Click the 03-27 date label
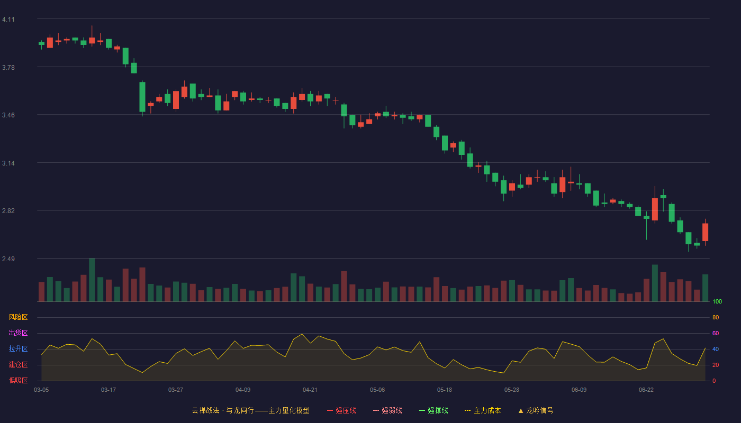Screen dimensions: 741x423 [176, 390]
